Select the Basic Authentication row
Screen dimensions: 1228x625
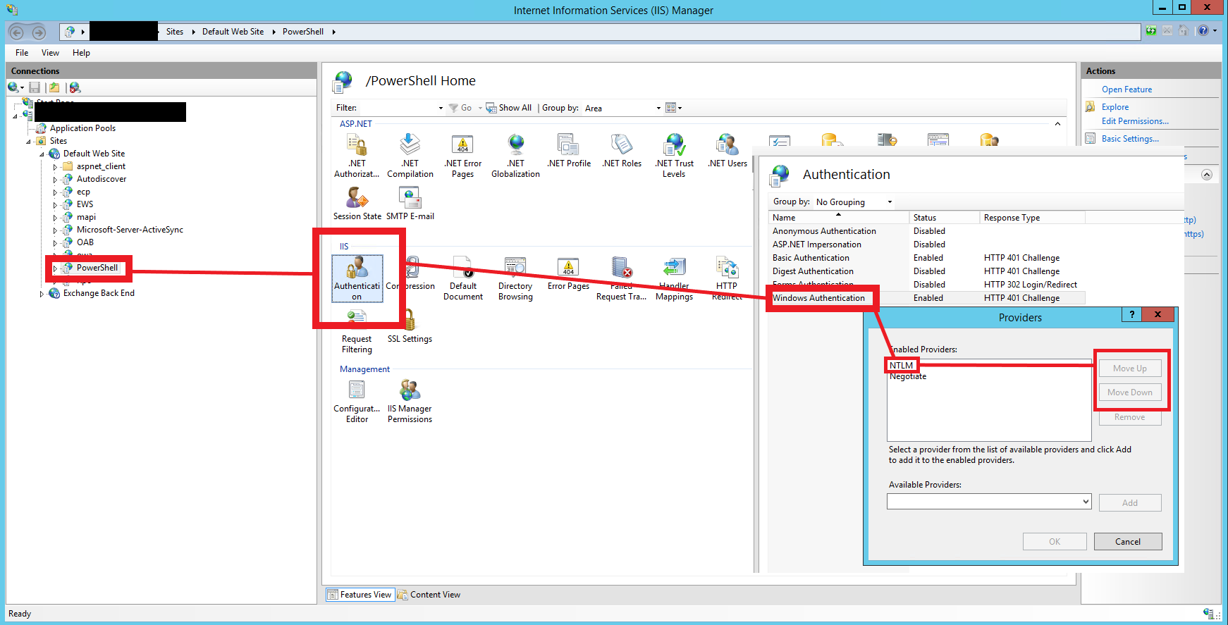tap(926, 258)
